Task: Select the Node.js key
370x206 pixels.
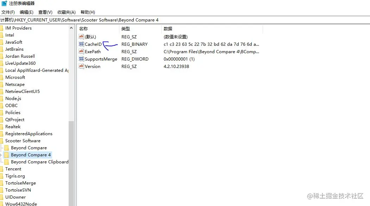Action: click(x=13, y=99)
